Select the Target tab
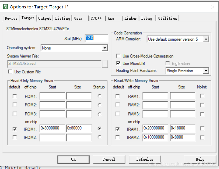219x169 pixels. 28,18
